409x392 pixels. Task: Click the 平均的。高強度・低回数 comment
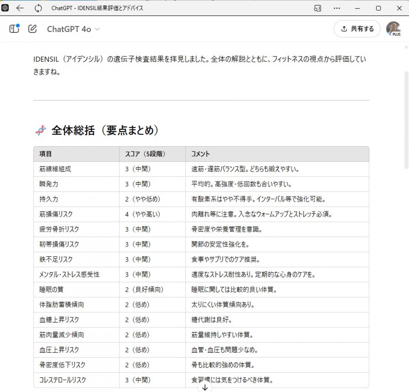[242, 184]
